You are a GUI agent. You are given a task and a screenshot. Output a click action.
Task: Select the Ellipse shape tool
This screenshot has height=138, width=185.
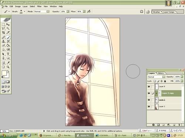pos(8,58)
